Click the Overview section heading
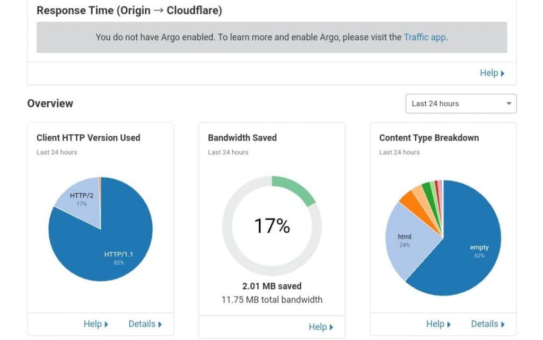 50,103
